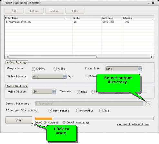Minimize the Freez iPod Video Converter window
This screenshot has height=144, width=159.
pos(149,3)
